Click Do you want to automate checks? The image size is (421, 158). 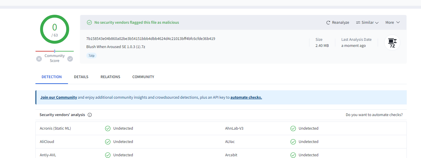click(x=374, y=115)
